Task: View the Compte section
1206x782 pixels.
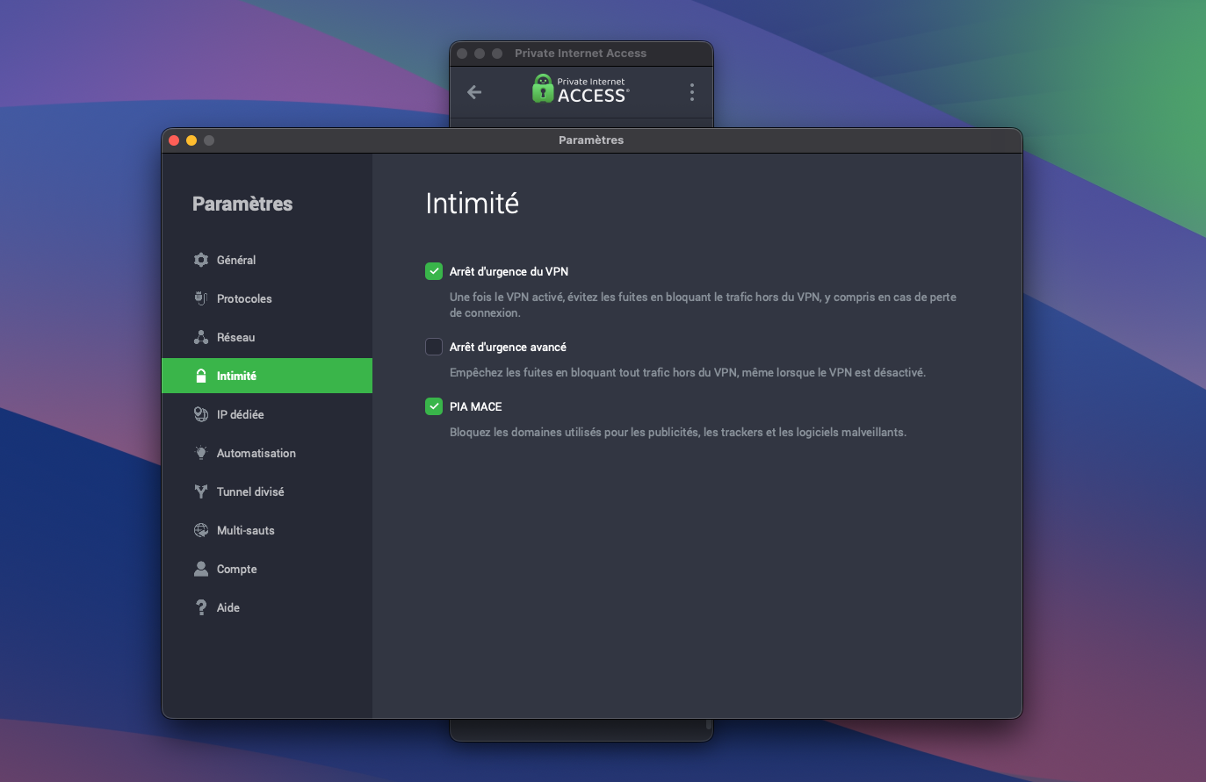Action: (267, 569)
